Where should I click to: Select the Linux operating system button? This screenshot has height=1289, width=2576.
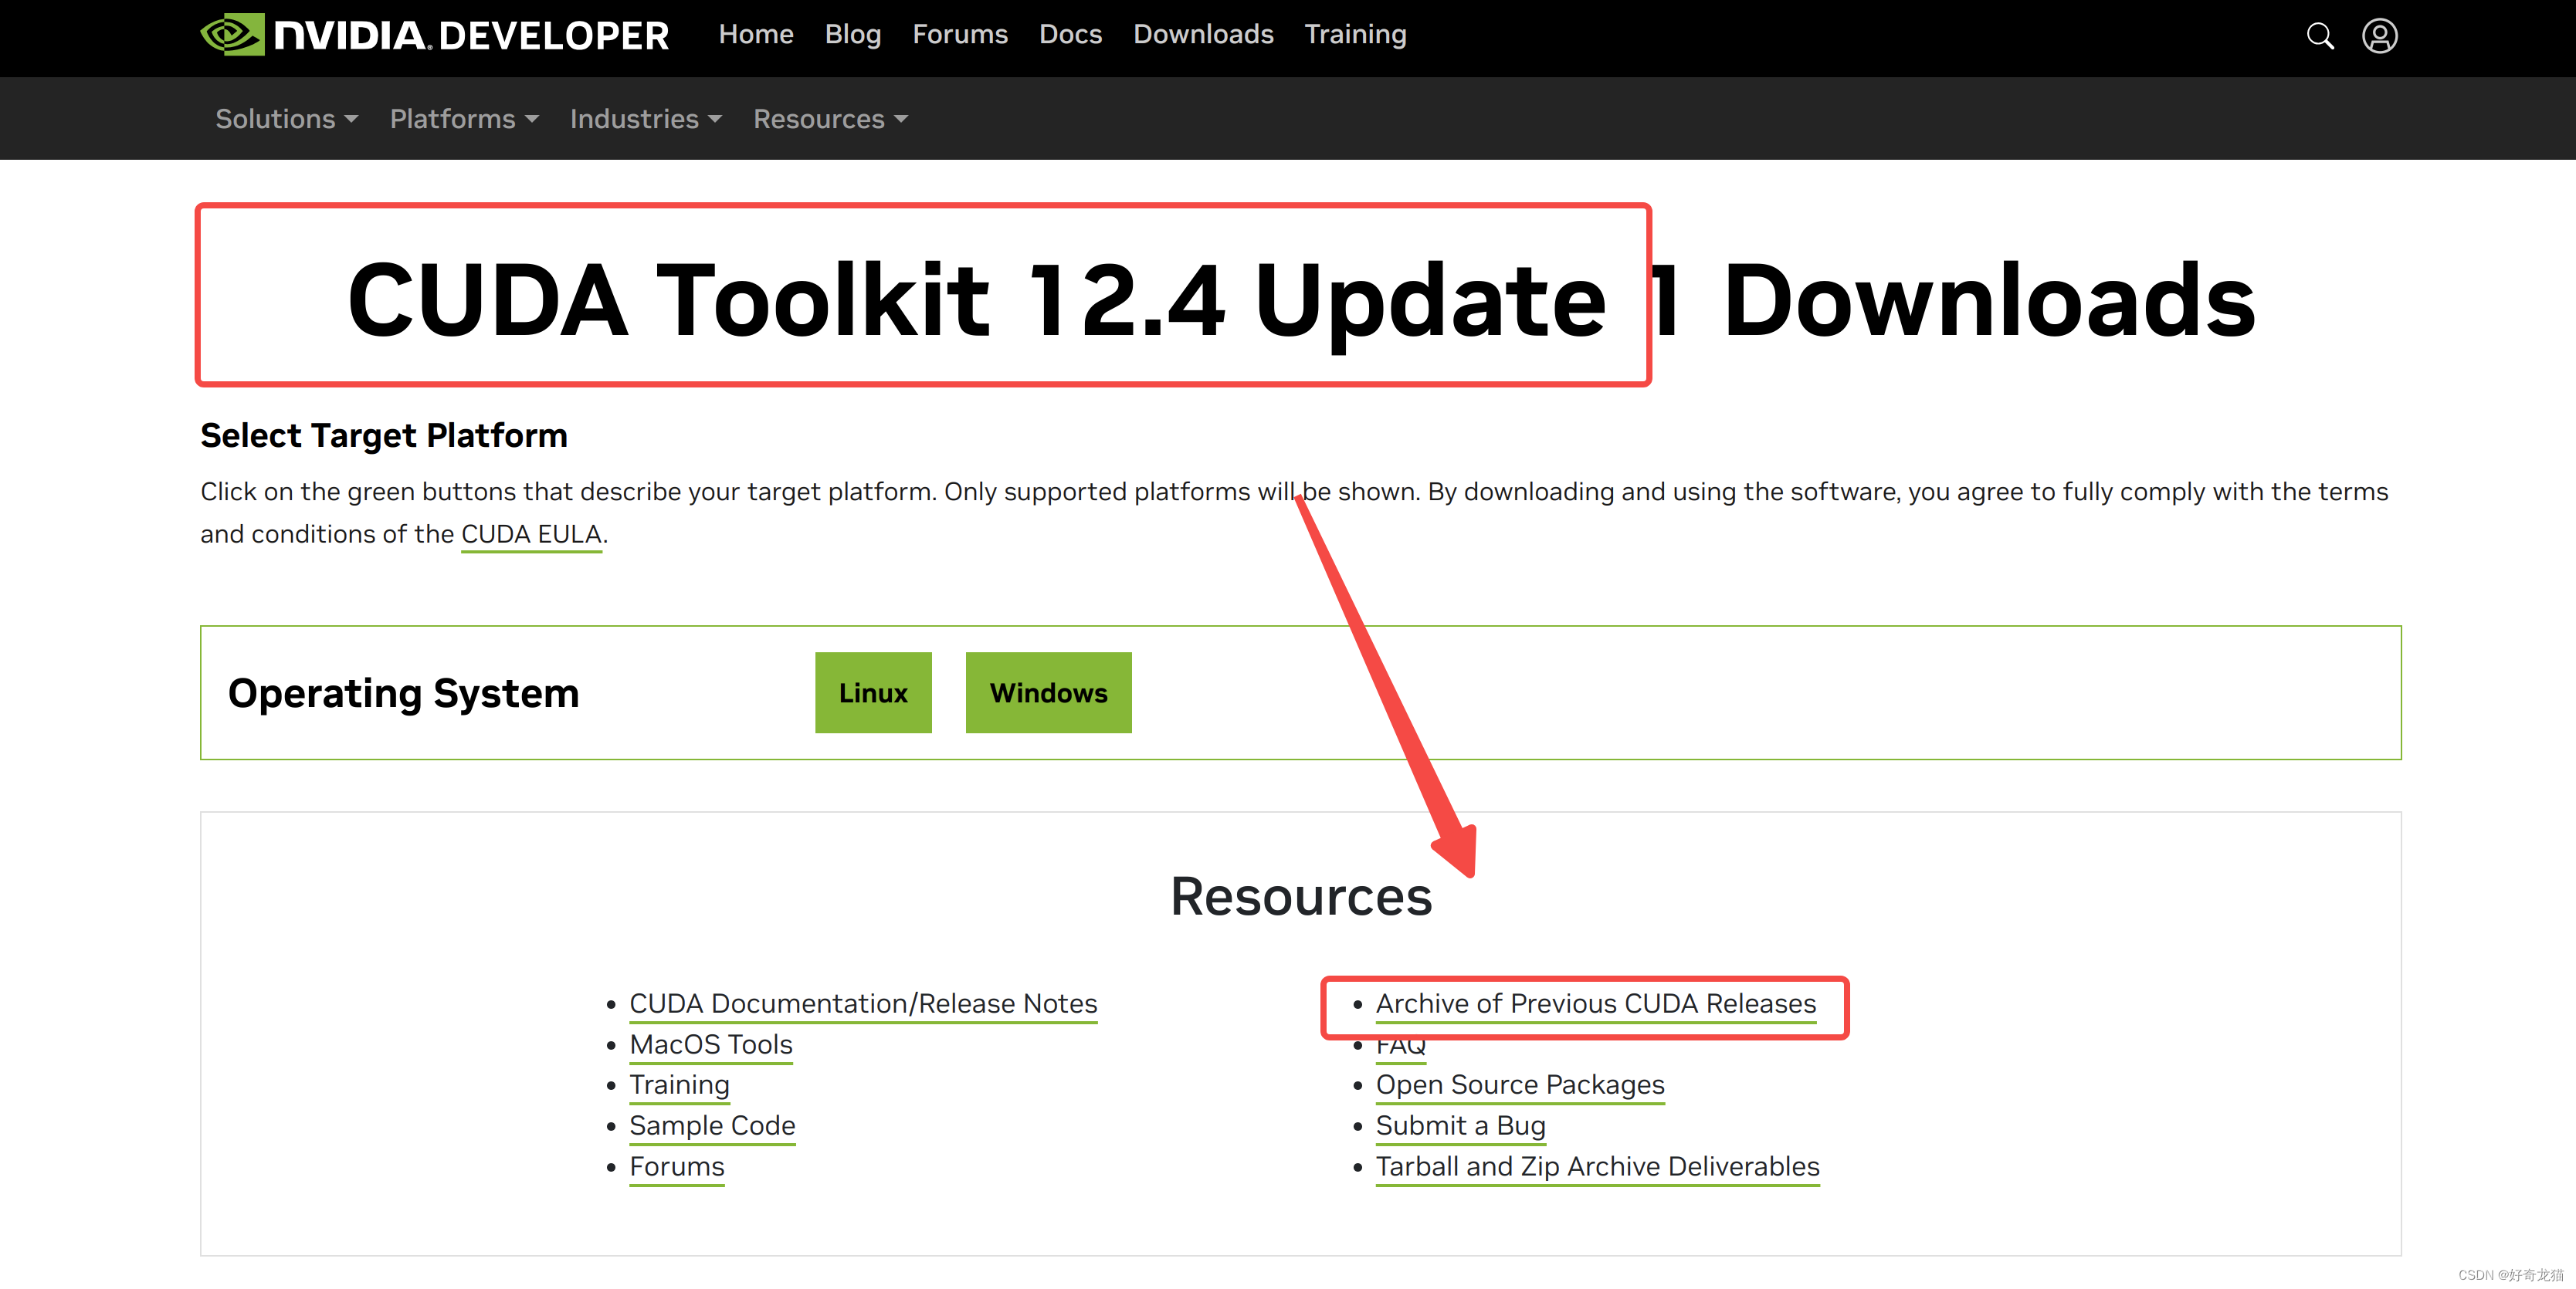pos(873,692)
